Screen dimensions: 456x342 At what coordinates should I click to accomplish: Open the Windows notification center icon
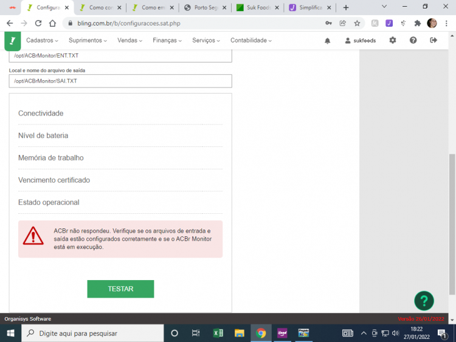(443, 333)
